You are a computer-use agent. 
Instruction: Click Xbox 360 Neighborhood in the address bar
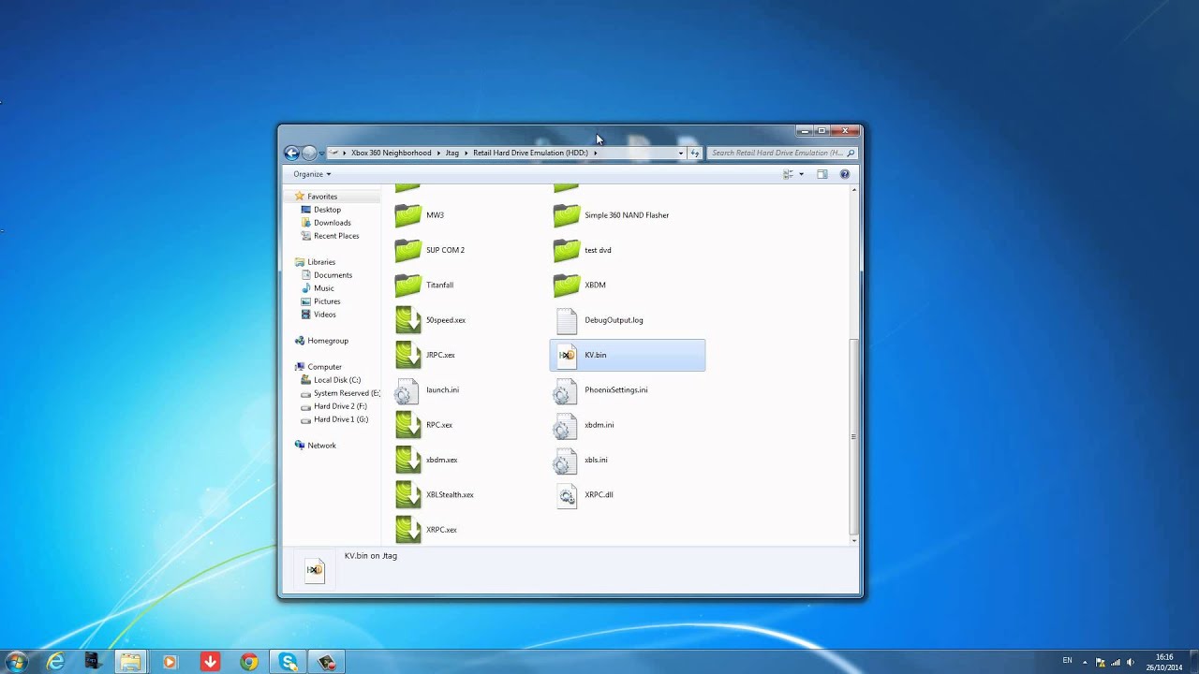392,153
